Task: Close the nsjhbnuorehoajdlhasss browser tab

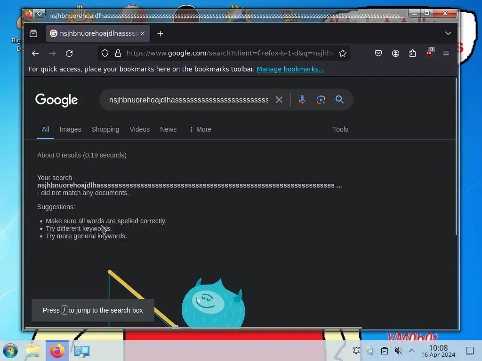Action: [143, 33]
